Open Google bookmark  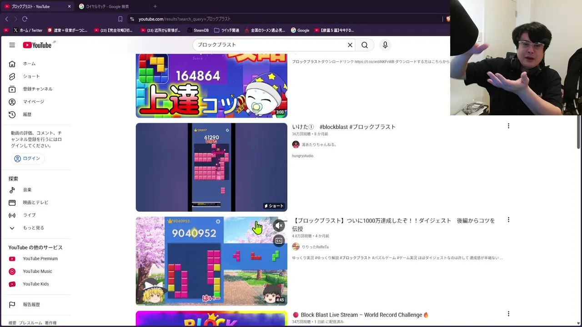(x=300, y=30)
